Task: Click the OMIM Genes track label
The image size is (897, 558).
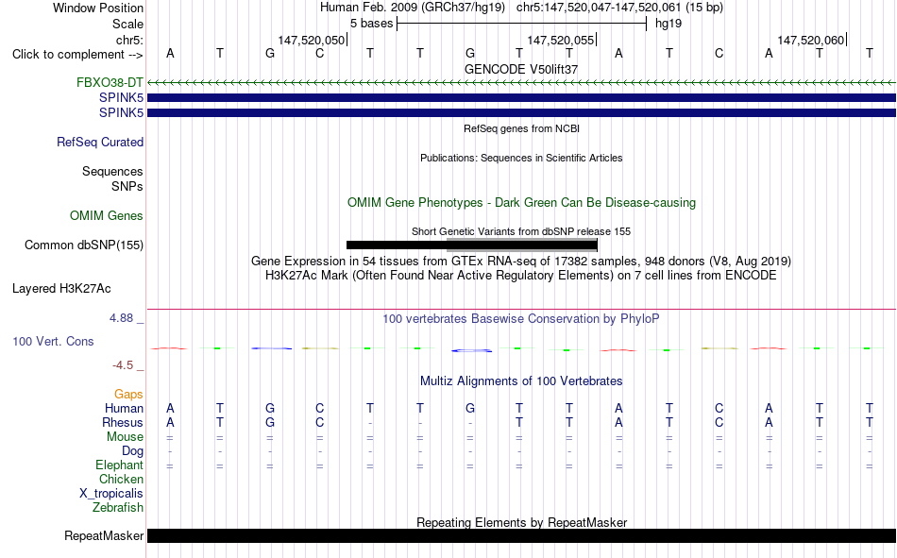Action: pyautogui.click(x=107, y=216)
